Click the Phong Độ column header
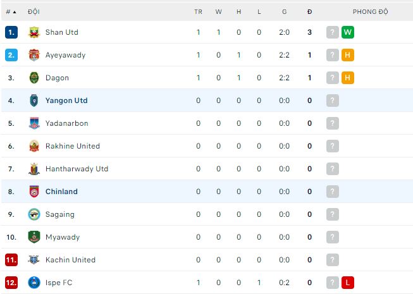413x294 pixels. 371,11
